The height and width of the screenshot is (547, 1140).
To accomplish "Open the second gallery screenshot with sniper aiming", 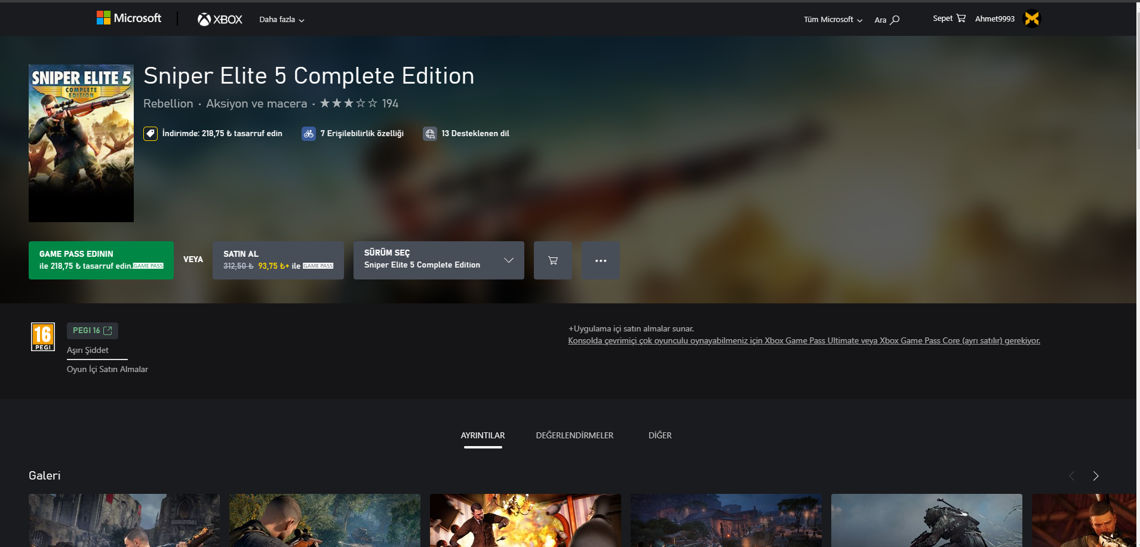I will 325,520.
